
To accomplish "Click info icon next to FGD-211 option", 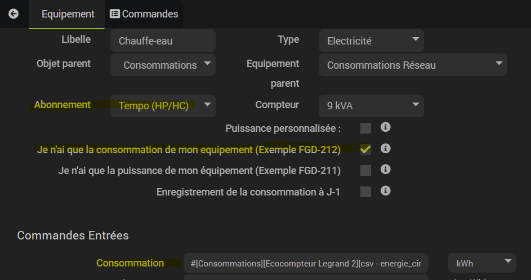I will tap(386, 170).
